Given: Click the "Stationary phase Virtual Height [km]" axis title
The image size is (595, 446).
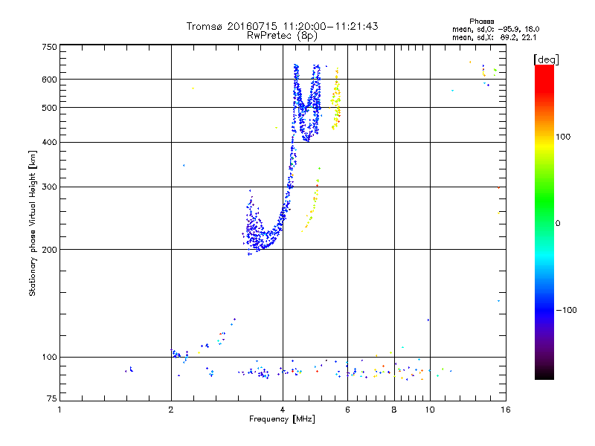Looking at the screenshot, I should 32,224.
